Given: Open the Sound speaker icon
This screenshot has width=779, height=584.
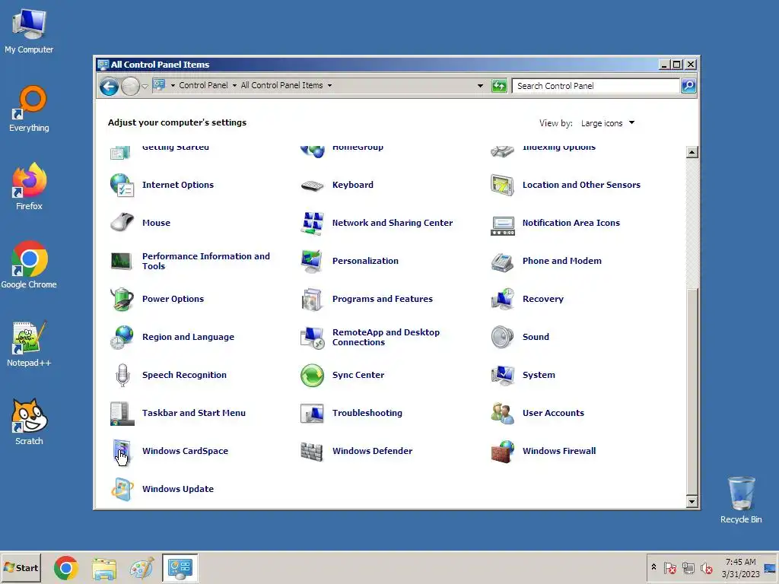Looking at the screenshot, I should pyautogui.click(x=502, y=337).
